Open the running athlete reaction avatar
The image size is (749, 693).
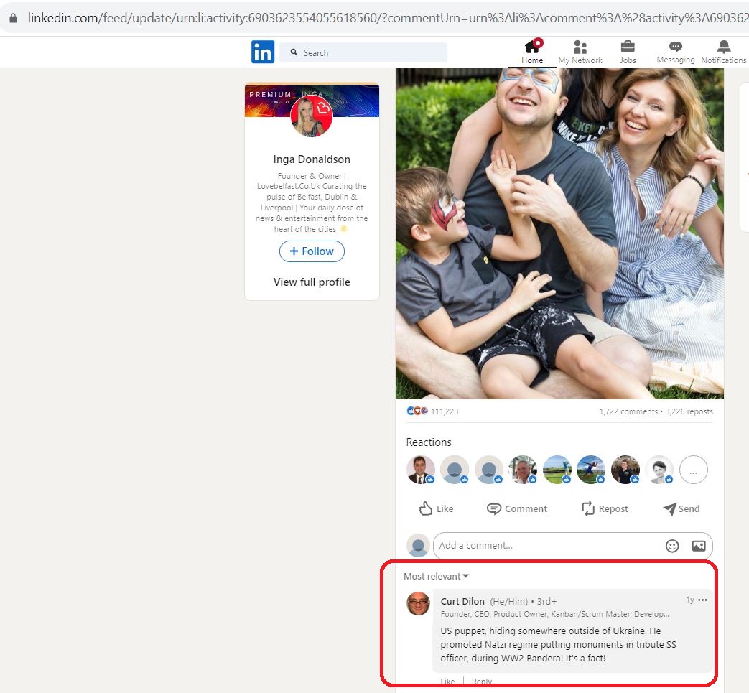pyautogui.click(x=591, y=470)
